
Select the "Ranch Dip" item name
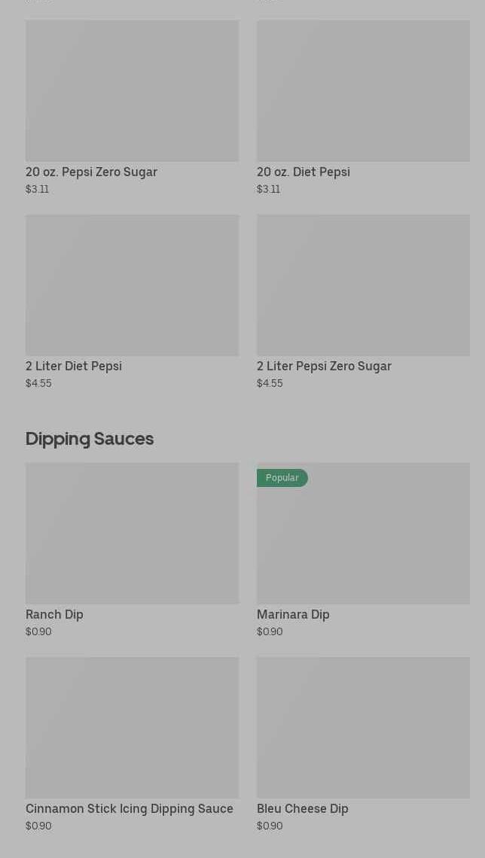coord(54,614)
